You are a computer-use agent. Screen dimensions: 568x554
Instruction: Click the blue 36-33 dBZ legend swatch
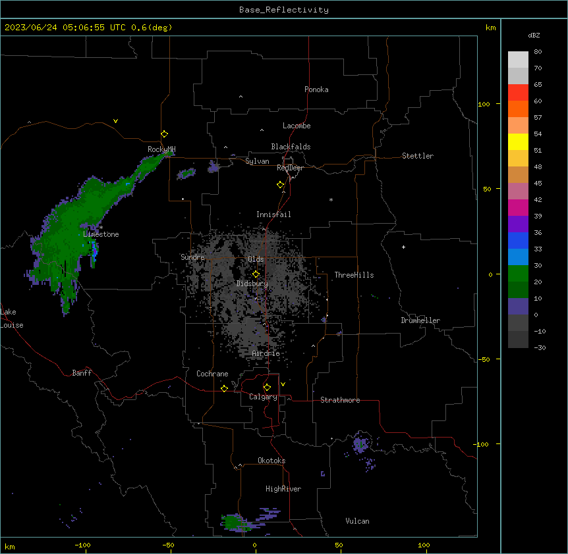[518, 240]
